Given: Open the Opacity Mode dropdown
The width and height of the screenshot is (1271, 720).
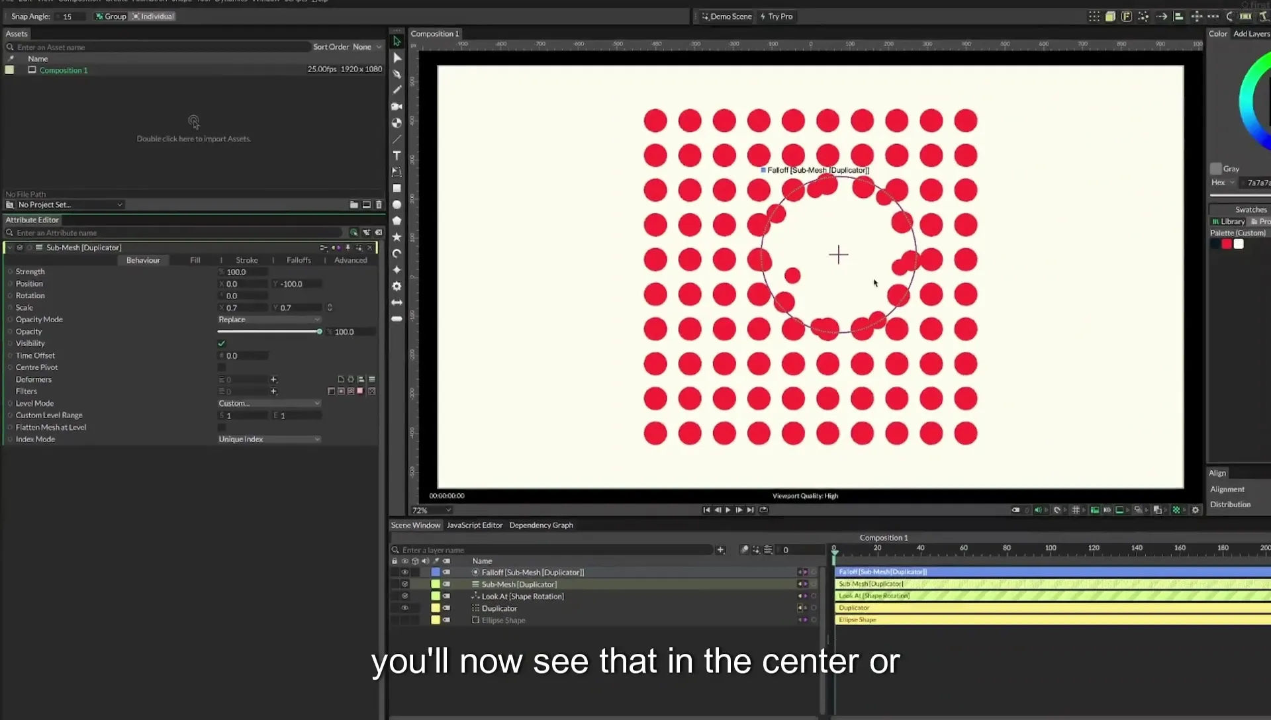Looking at the screenshot, I should click(x=269, y=320).
